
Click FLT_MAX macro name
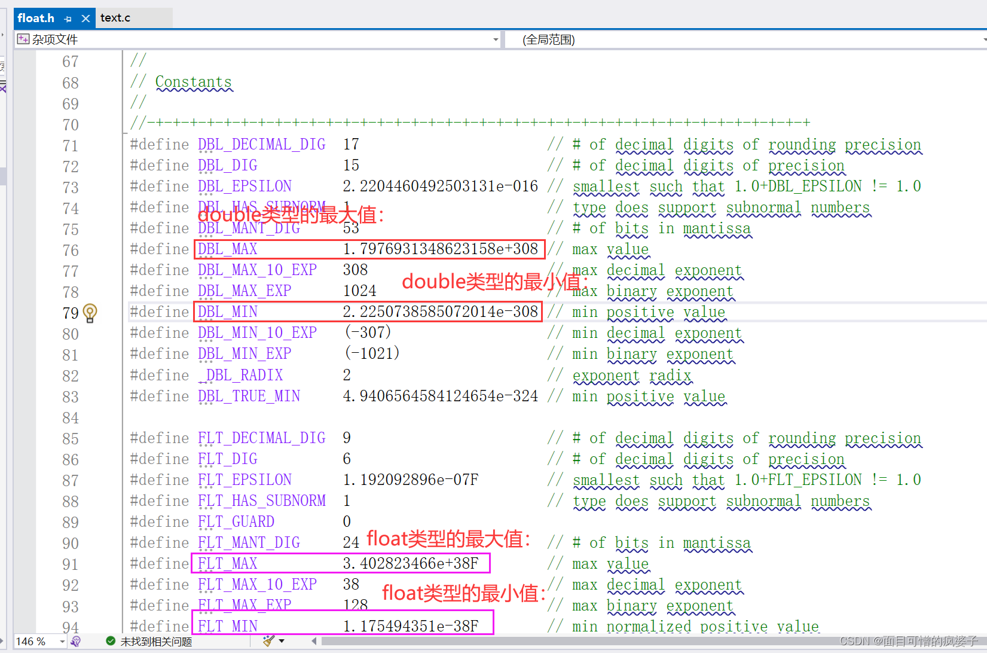(x=228, y=563)
